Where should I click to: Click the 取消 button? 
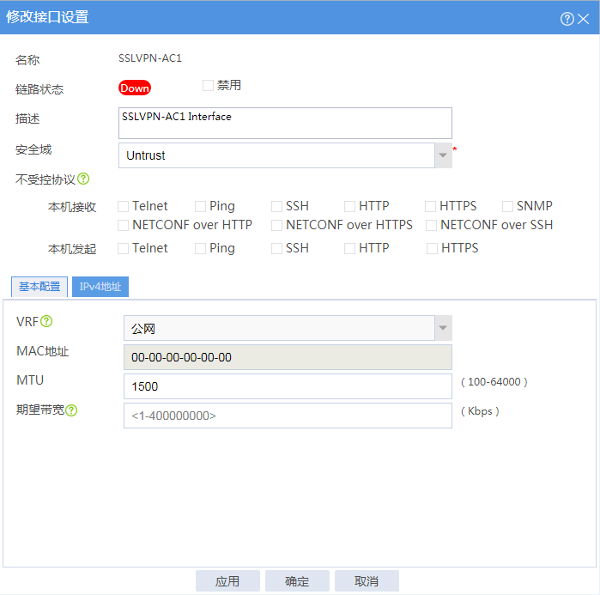pyautogui.click(x=367, y=581)
